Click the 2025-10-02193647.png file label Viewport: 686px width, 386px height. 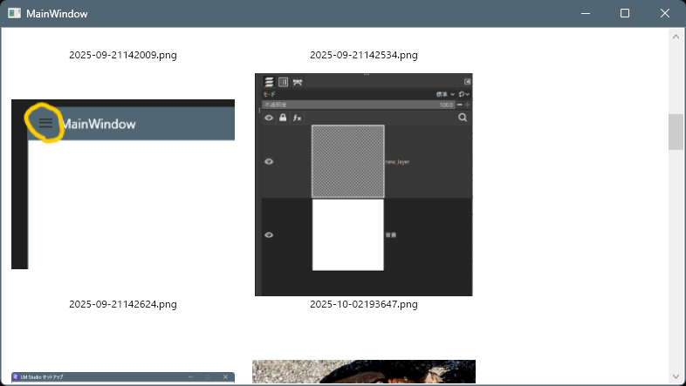(x=363, y=304)
